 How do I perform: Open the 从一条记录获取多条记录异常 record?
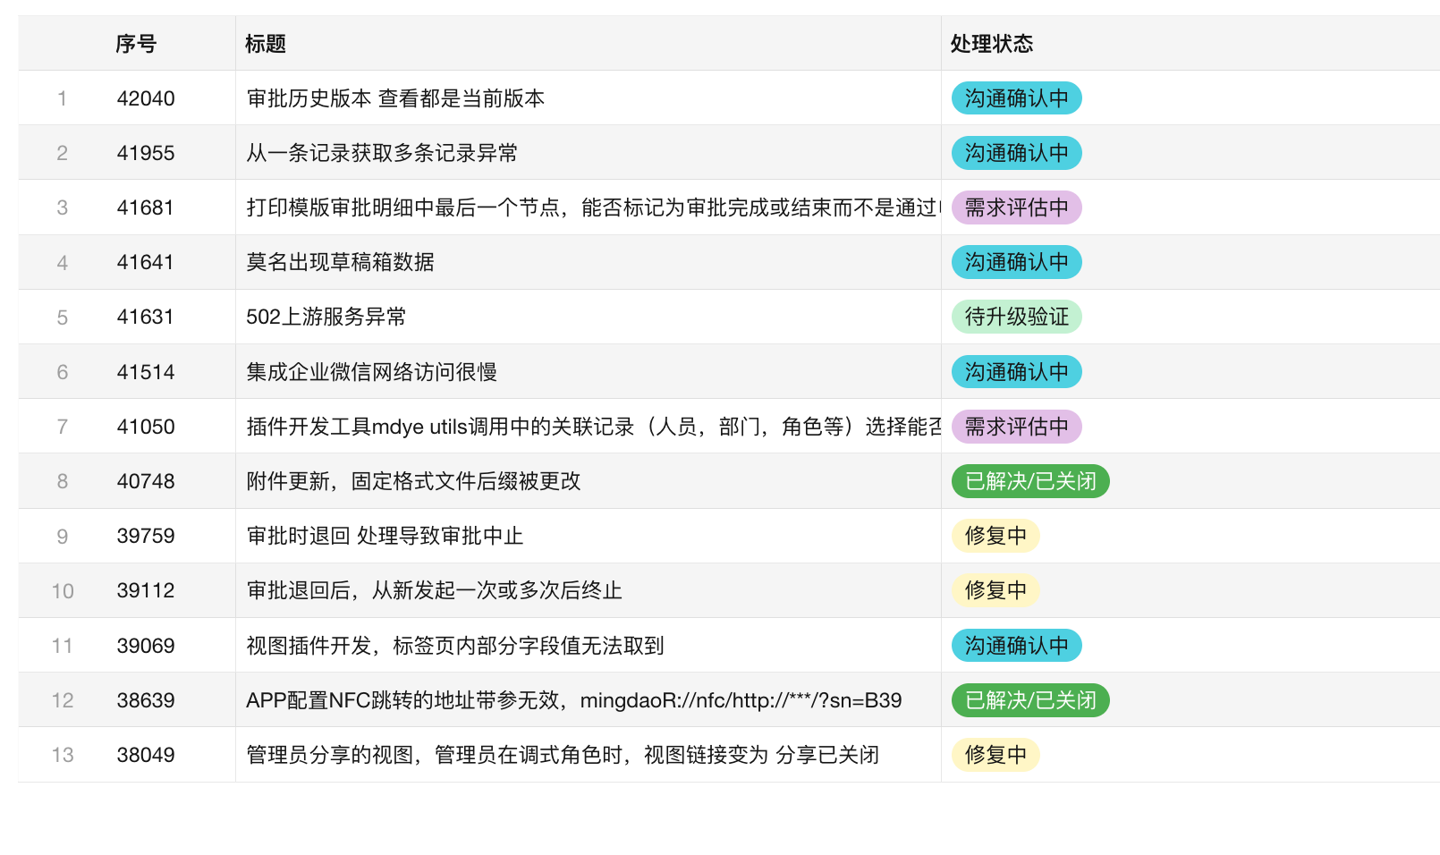(382, 153)
